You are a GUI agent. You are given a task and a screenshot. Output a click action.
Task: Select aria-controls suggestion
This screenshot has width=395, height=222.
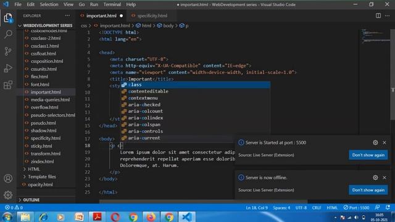195,131
